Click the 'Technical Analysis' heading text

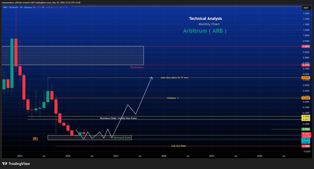click(205, 19)
